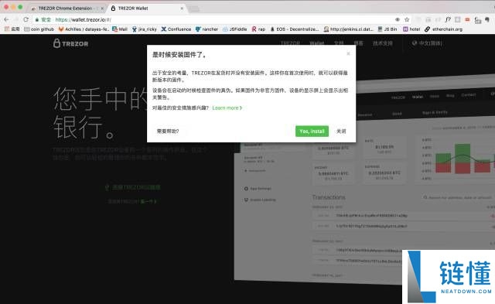Open the jenkins.ci bookmark

(x=349, y=29)
